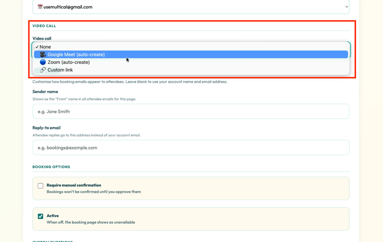The image size is (383, 242).
Task: Click the Google Meet camera icon
Action: [x=42, y=54]
